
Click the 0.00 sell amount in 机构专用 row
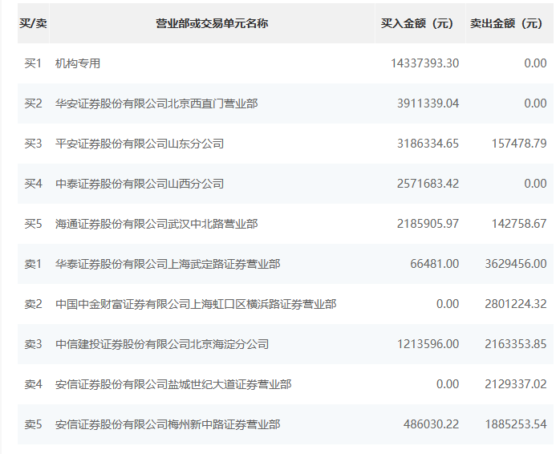[x=535, y=63]
